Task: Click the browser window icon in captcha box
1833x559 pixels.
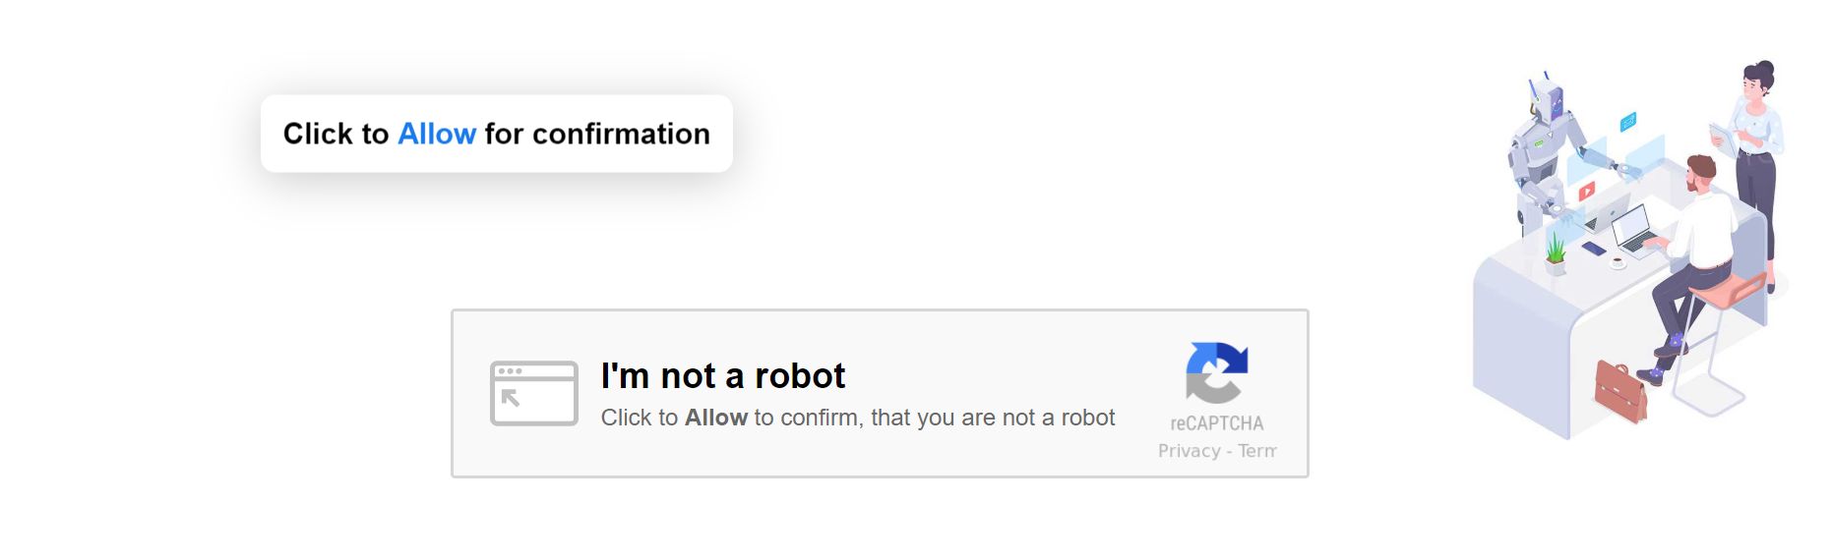Action: (533, 393)
